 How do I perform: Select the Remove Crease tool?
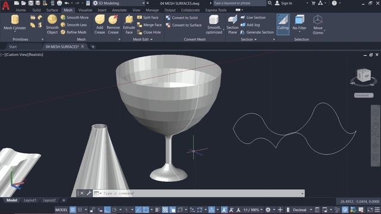coord(113,24)
